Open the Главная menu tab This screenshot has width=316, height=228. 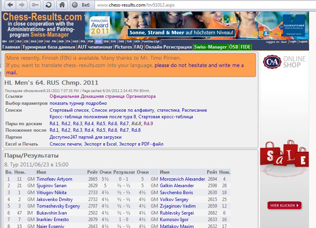tap(11, 47)
